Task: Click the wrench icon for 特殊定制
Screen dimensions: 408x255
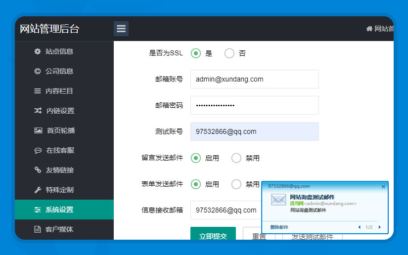Action: (x=38, y=190)
